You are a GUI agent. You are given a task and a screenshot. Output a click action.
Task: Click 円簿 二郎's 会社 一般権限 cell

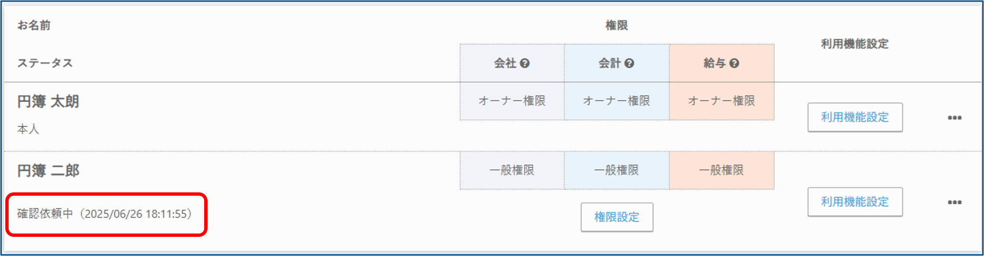512,170
